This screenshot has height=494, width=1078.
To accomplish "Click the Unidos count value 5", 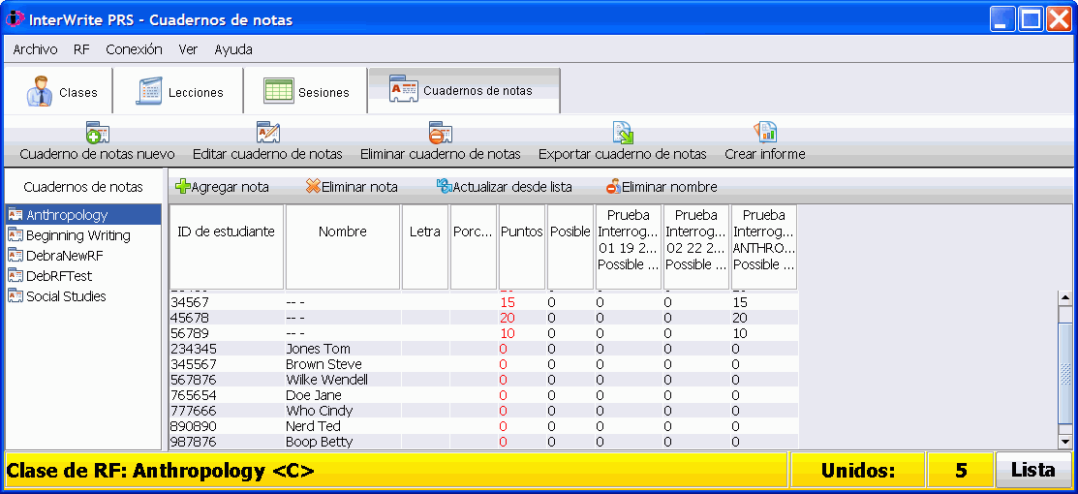I will (x=961, y=471).
